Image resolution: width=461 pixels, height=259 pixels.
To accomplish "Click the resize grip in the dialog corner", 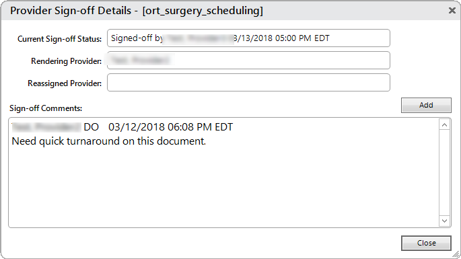I will click(x=456, y=254).
